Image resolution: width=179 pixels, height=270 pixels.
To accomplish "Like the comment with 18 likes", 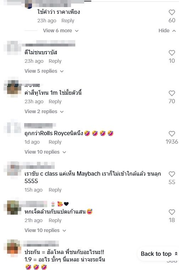I will [x=172, y=212].
